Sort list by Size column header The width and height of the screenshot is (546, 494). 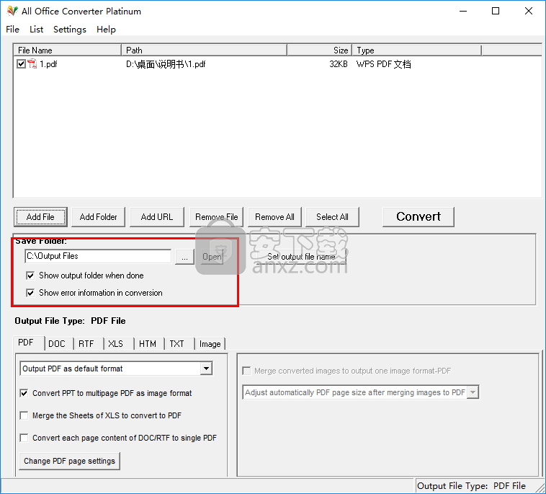320,50
